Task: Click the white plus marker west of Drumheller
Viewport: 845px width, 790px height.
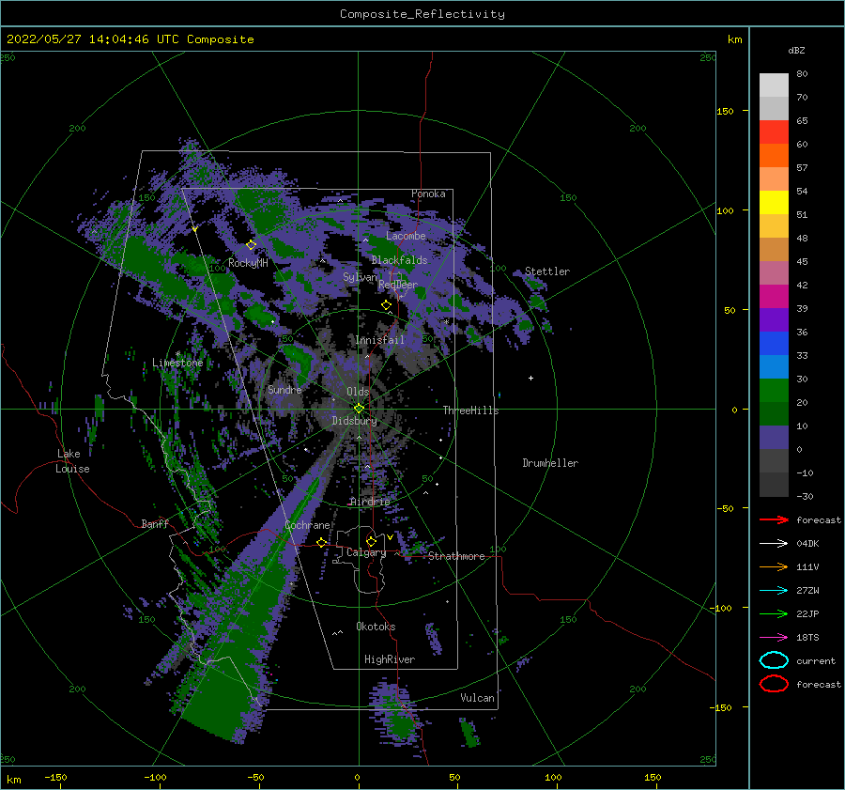Action: point(530,378)
